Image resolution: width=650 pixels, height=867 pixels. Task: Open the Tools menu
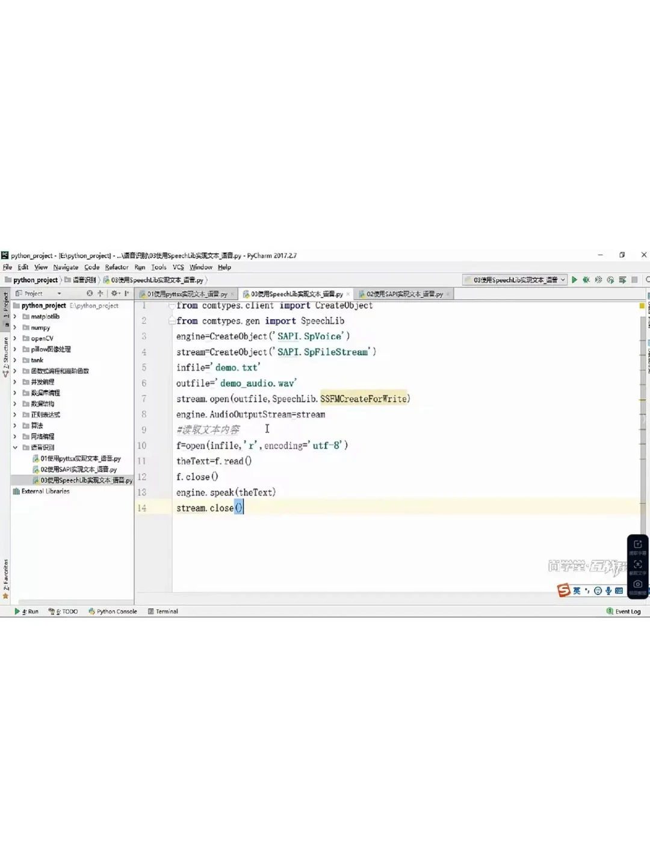158,267
